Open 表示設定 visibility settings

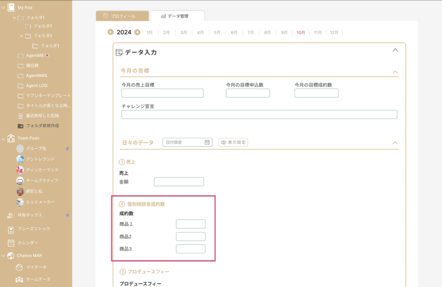[233, 142]
